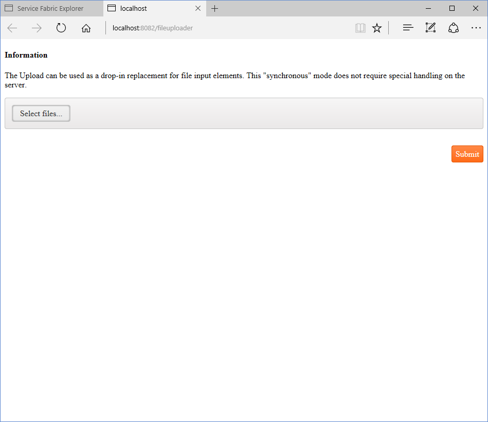Minimize the browser window
Screen dimensions: 488x422
(x=428, y=8)
